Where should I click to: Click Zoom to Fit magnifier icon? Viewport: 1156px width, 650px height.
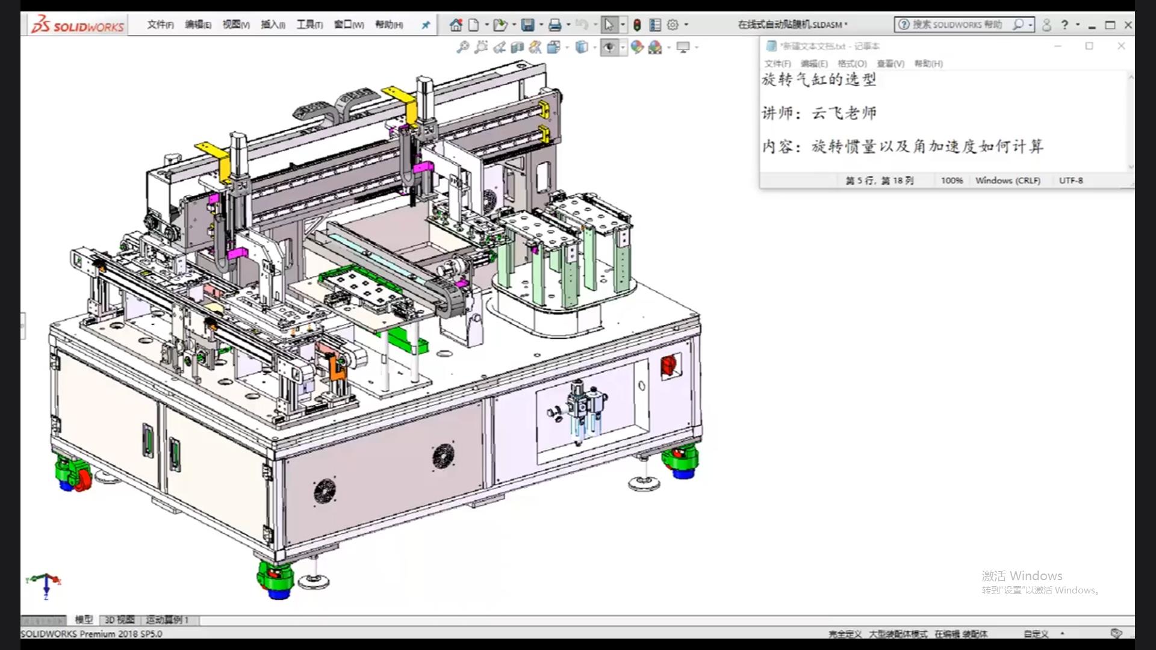click(x=462, y=47)
